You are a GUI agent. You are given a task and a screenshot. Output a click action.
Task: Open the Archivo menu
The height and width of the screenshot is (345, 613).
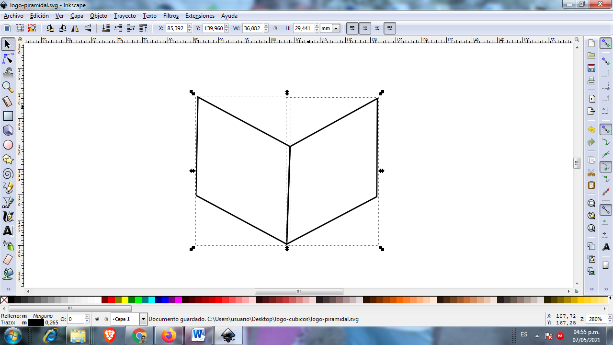click(13, 16)
